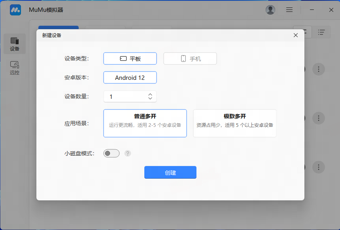
Task: Open the 远控 remote control section
Action: pyautogui.click(x=15, y=68)
